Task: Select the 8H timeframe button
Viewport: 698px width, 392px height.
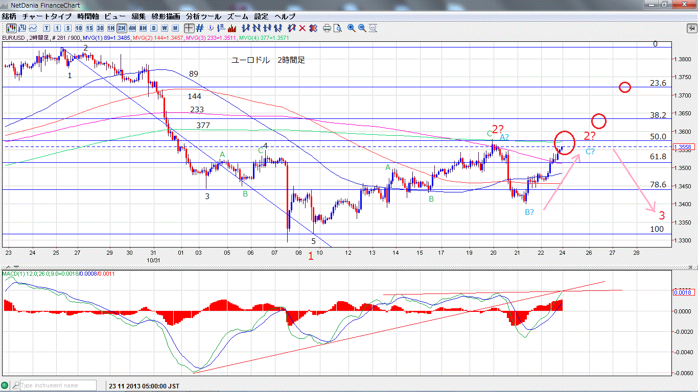Action: point(143,28)
